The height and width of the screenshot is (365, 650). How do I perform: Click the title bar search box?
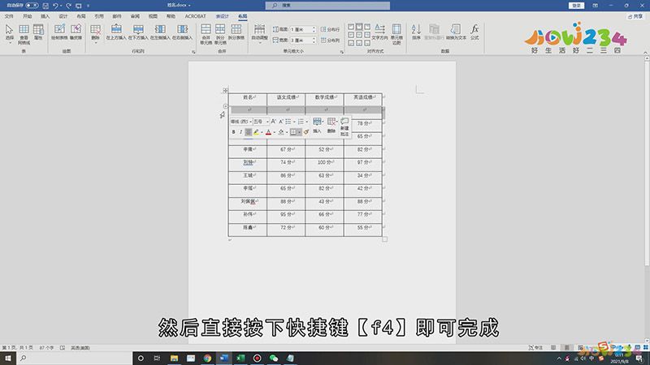pos(327,6)
